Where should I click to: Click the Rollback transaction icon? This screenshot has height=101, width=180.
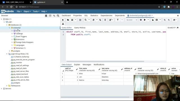[169, 20]
